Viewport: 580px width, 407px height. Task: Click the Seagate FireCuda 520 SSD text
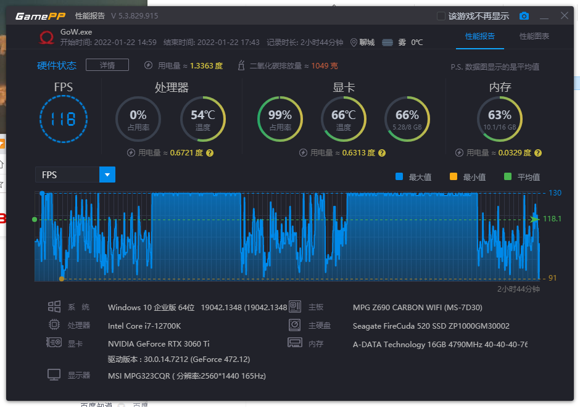coord(431,326)
